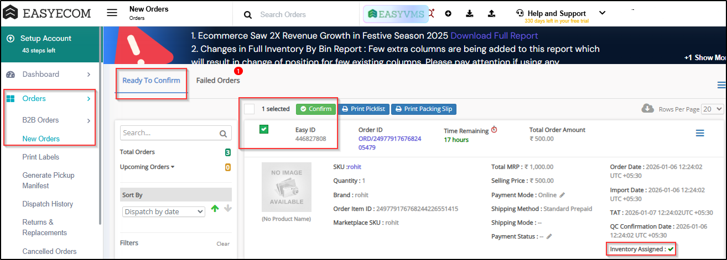Click the cloud download icon near Rows Per Page
727x260 pixels.
648,109
